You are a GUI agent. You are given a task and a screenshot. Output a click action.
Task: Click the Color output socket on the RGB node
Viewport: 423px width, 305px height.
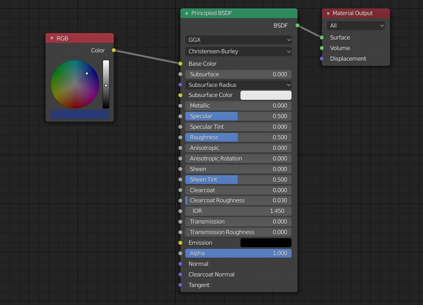(113, 51)
